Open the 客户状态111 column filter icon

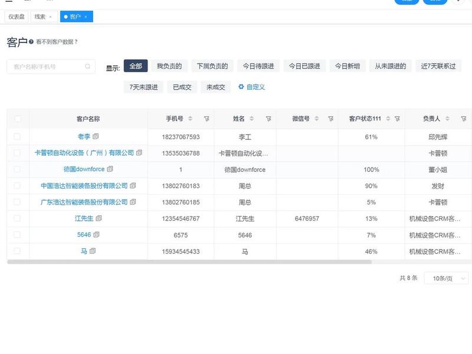coord(397,119)
